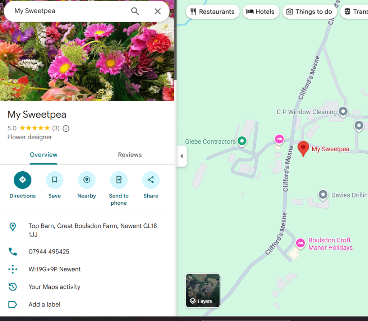Filter map by Hotels
This screenshot has width=368, height=321.
coord(260,11)
